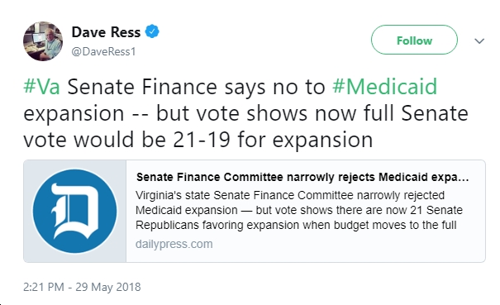Click the Daily Press D logo thumbnail

[x=75, y=212]
